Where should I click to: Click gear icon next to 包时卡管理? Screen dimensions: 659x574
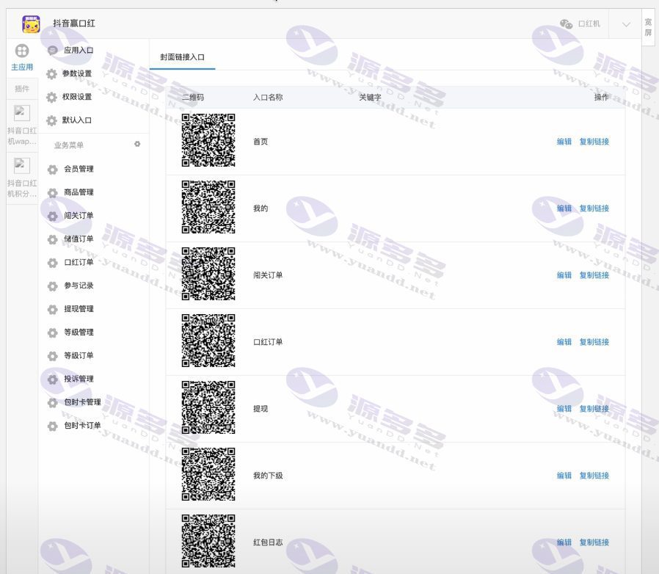53,403
